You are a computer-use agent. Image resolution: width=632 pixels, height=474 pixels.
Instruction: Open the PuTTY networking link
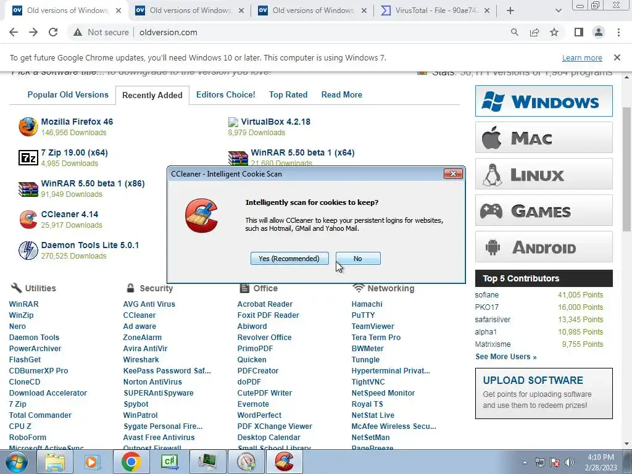[x=363, y=315]
